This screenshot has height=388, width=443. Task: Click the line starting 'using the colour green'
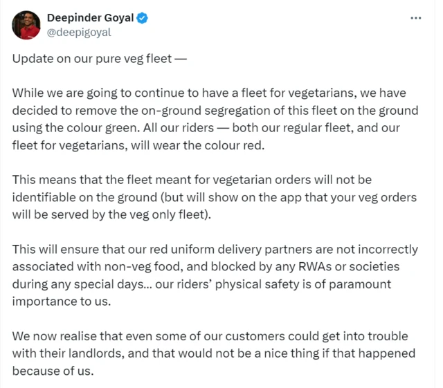click(216, 128)
